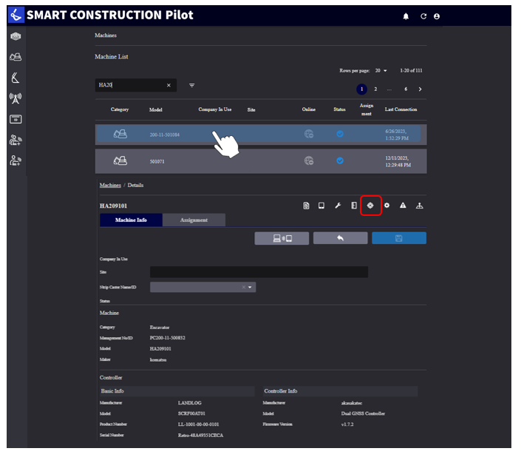The width and height of the screenshot is (521, 454).
Task: Click the Machines breadcrumb link
Action: (110, 185)
